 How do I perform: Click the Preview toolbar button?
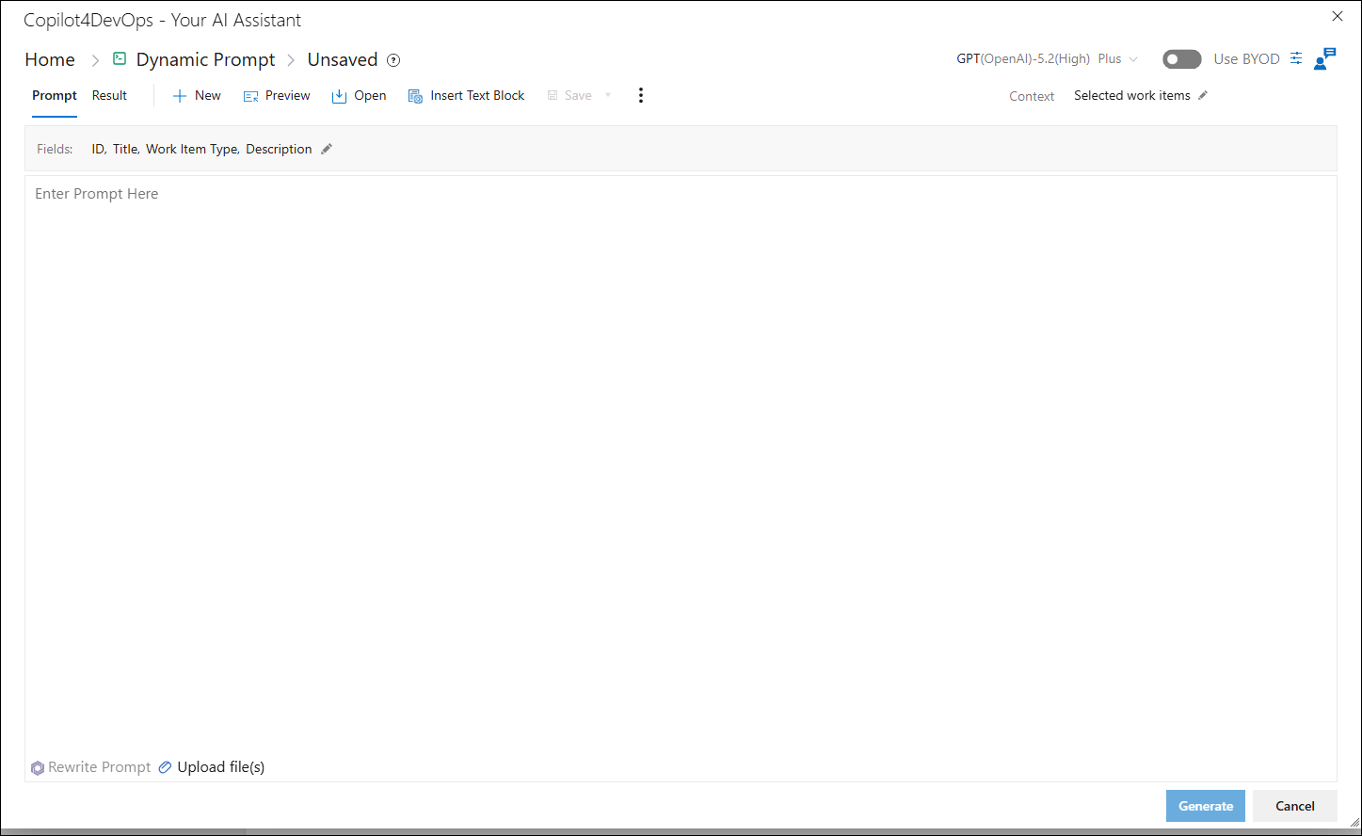tap(277, 95)
